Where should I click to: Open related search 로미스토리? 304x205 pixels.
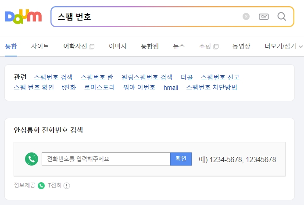tap(100, 87)
